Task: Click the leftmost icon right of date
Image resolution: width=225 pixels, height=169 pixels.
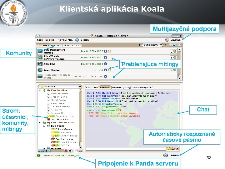Action: coord(171,45)
